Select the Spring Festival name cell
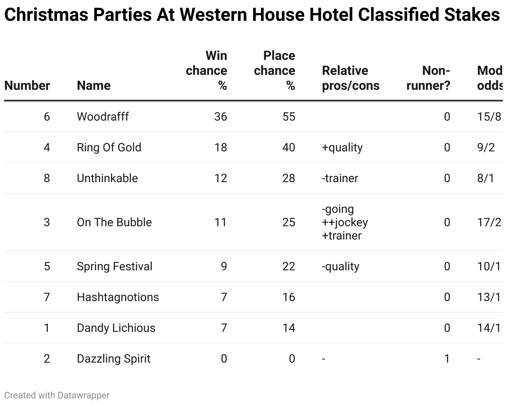This screenshot has width=507, height=405. [x=115, y=266]
